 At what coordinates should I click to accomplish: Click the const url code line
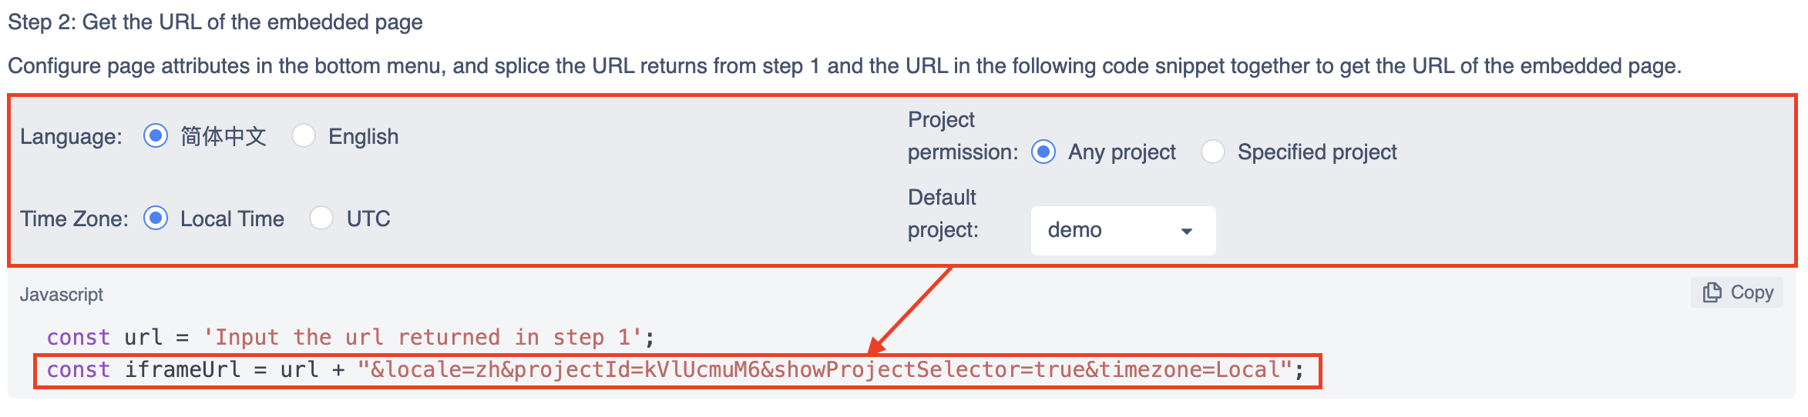[x=351, y=337]
